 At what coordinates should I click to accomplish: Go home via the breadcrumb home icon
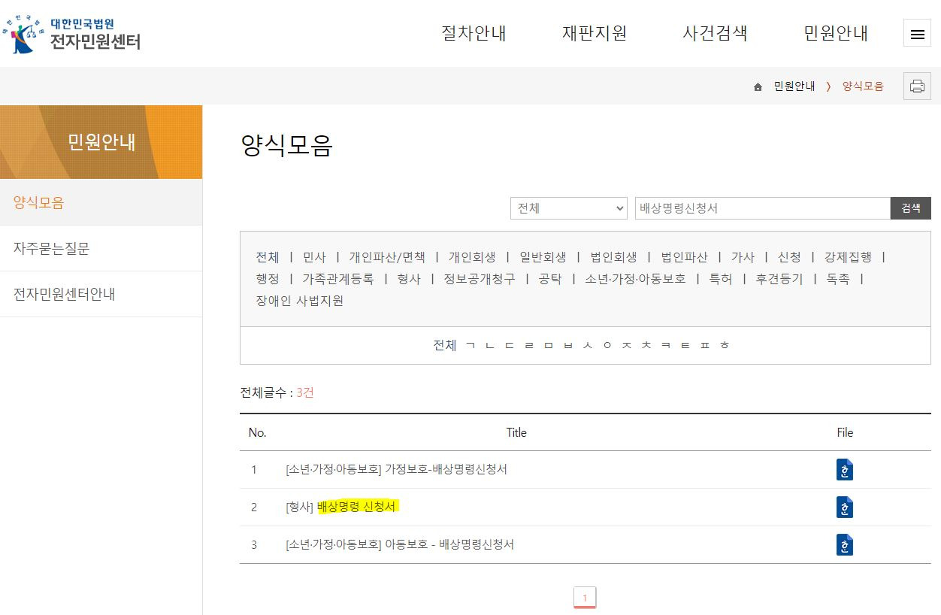[x=757, y=86]
